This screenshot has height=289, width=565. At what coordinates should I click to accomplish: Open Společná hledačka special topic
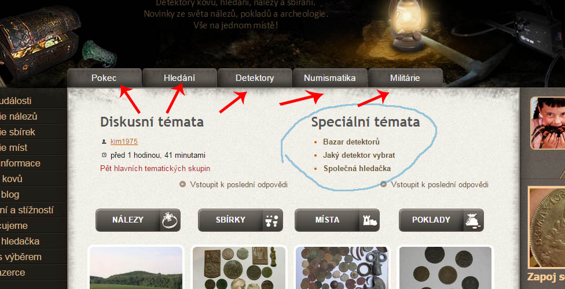[x=357, y=168]
